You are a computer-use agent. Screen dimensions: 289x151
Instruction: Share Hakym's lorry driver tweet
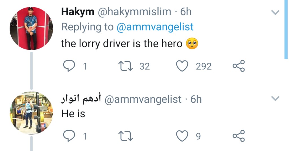tap(239, 66)
